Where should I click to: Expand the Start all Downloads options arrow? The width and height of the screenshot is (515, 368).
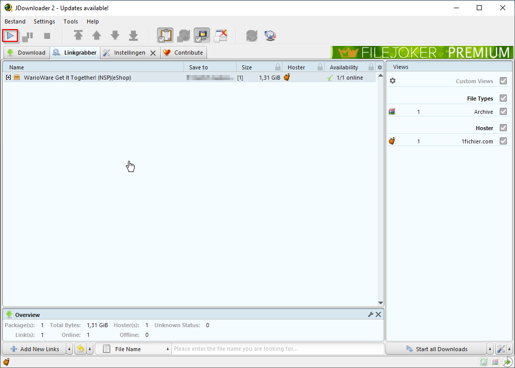[490, 349]
